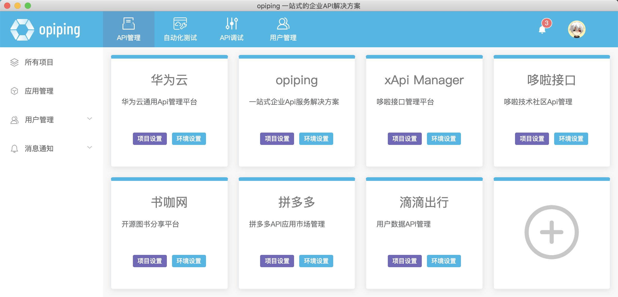618x297 pixels.
Task: Open 环境设置 for 拼多多
Action: tap(316, 261)
